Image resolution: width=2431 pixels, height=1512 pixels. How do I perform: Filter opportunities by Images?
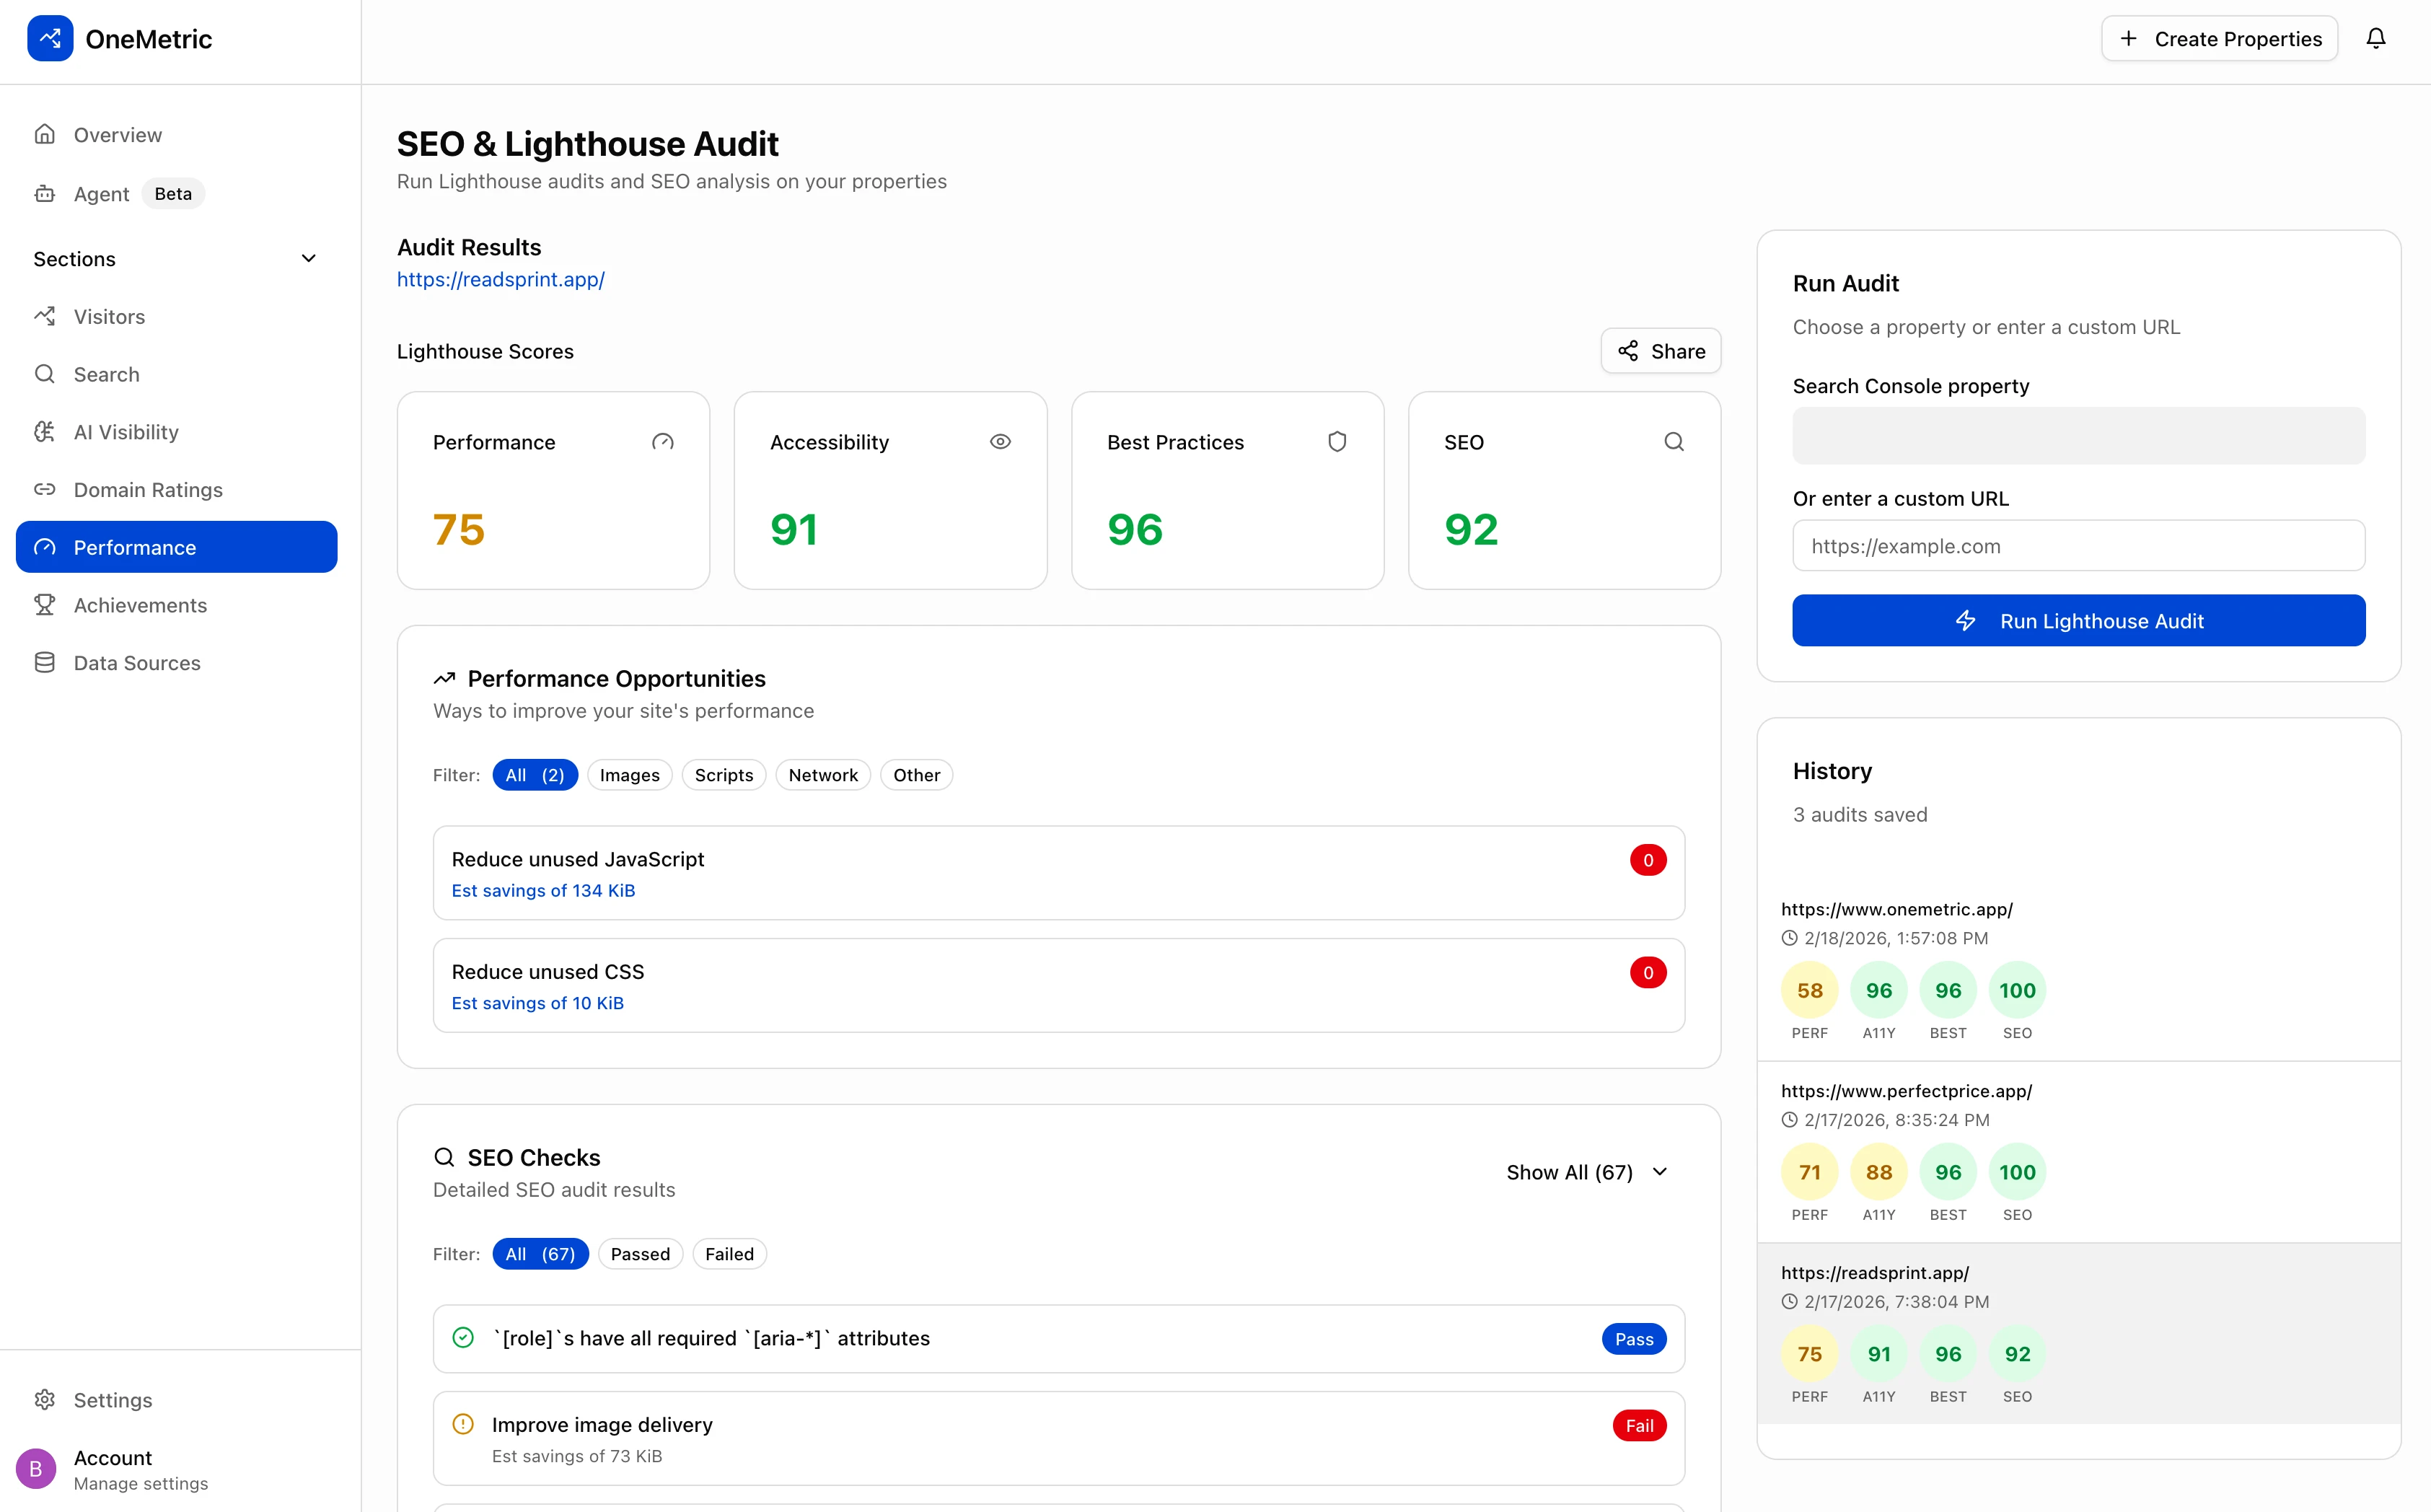pos(629,775)
